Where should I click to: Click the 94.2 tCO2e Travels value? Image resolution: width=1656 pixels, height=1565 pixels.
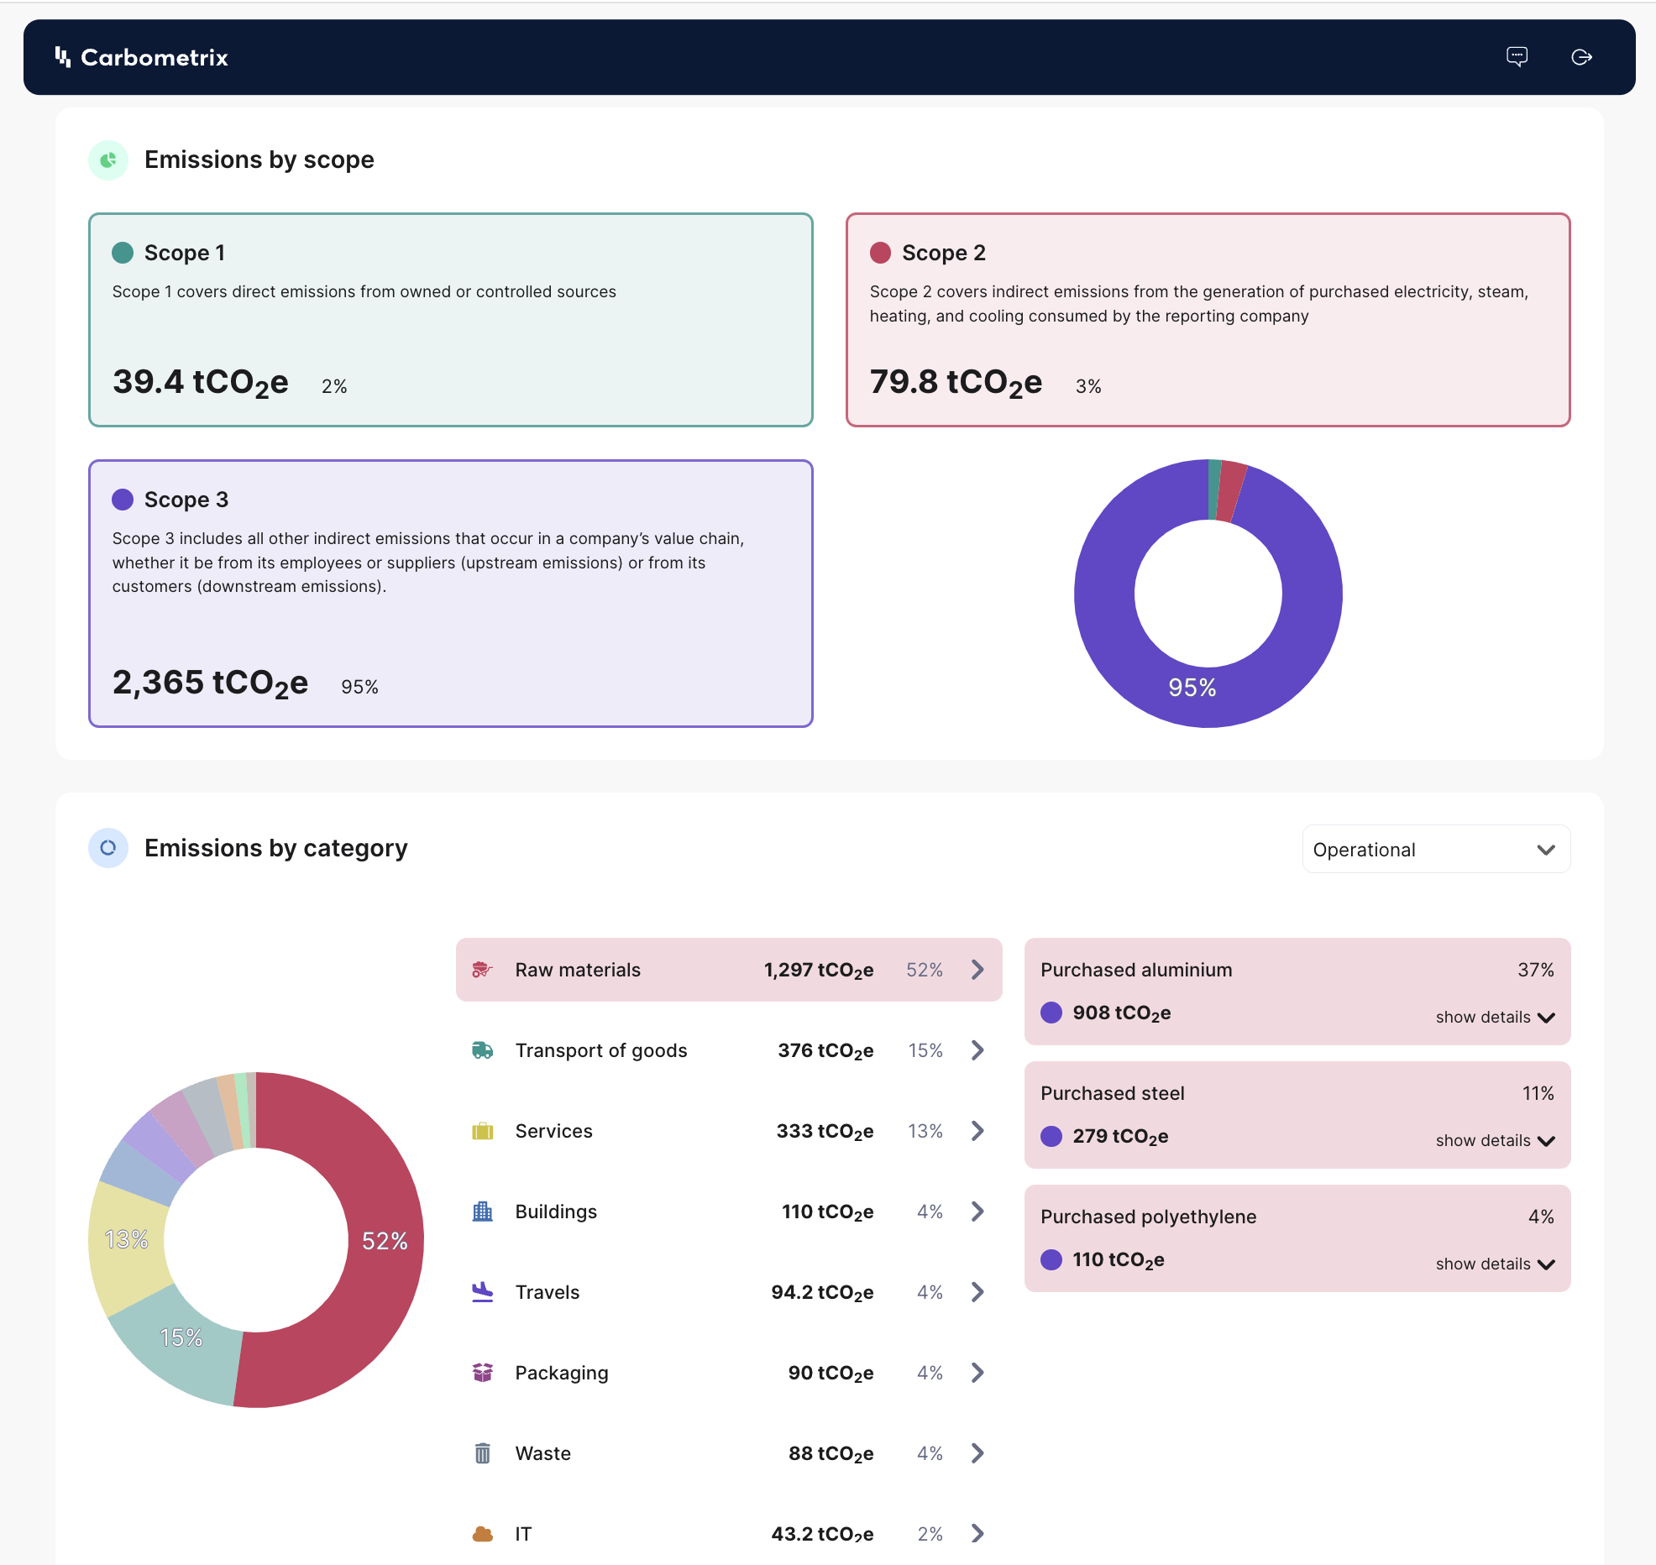pyautogui.click(x=822, y=1293)
